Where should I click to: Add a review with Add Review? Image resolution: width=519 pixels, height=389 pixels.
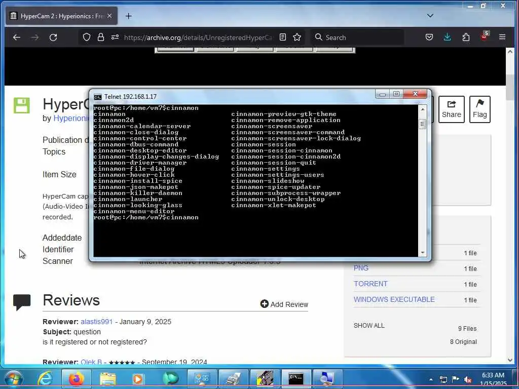tap(284, 304)
